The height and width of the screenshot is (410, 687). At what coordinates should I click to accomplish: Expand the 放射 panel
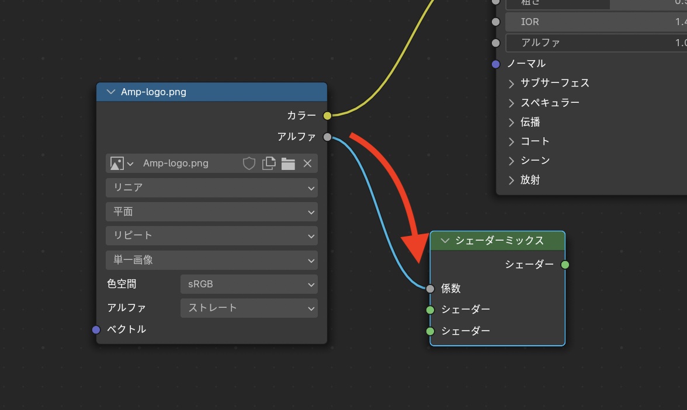(512, 180)
